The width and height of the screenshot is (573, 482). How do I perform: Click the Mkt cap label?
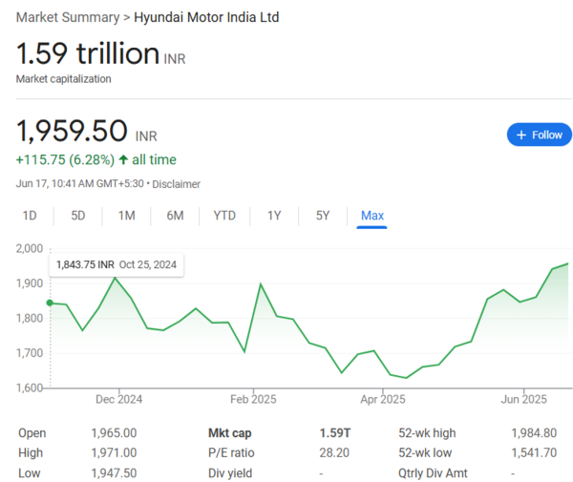(x=230, y=433)
